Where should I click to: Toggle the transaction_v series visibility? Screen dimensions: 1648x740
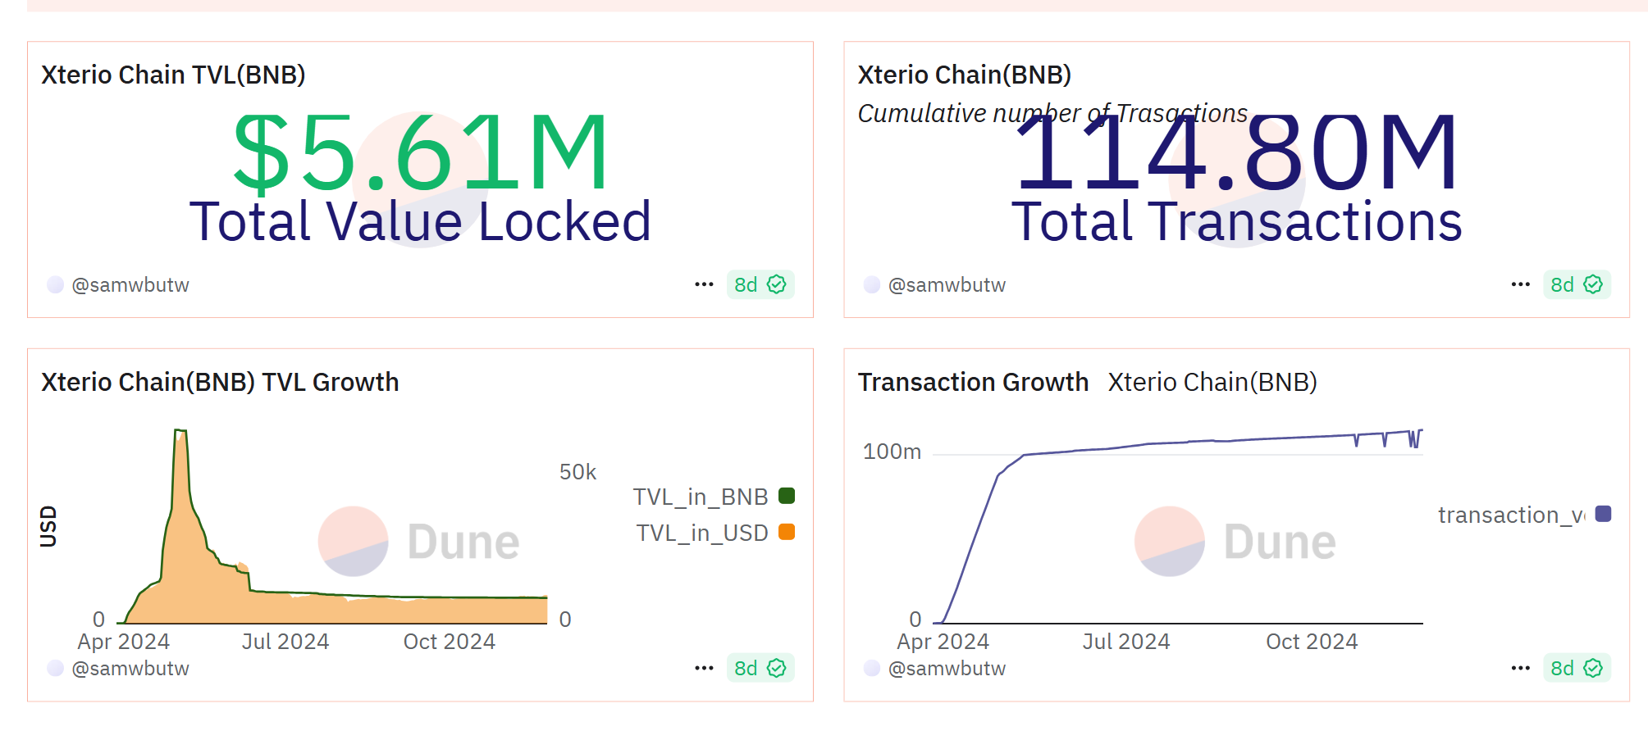click(1509, 515)
